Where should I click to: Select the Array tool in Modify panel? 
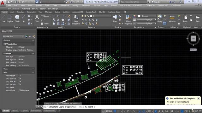(x=62, y=24)
